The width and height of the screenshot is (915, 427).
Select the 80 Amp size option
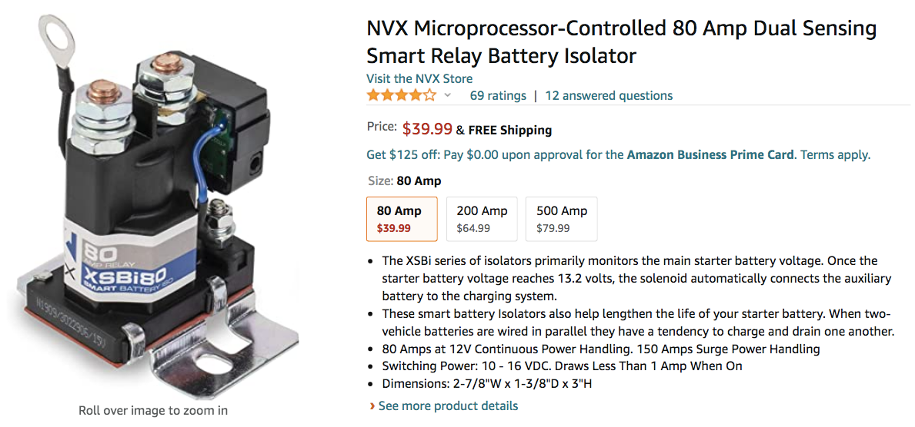[402, 218]
